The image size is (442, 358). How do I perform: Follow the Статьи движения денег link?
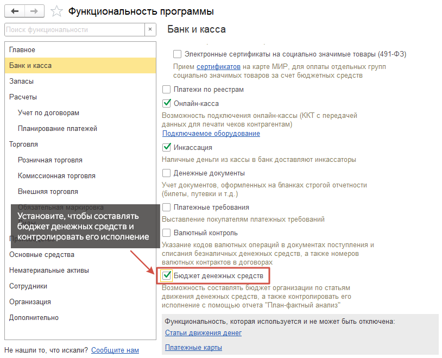(x=203, y=333)
